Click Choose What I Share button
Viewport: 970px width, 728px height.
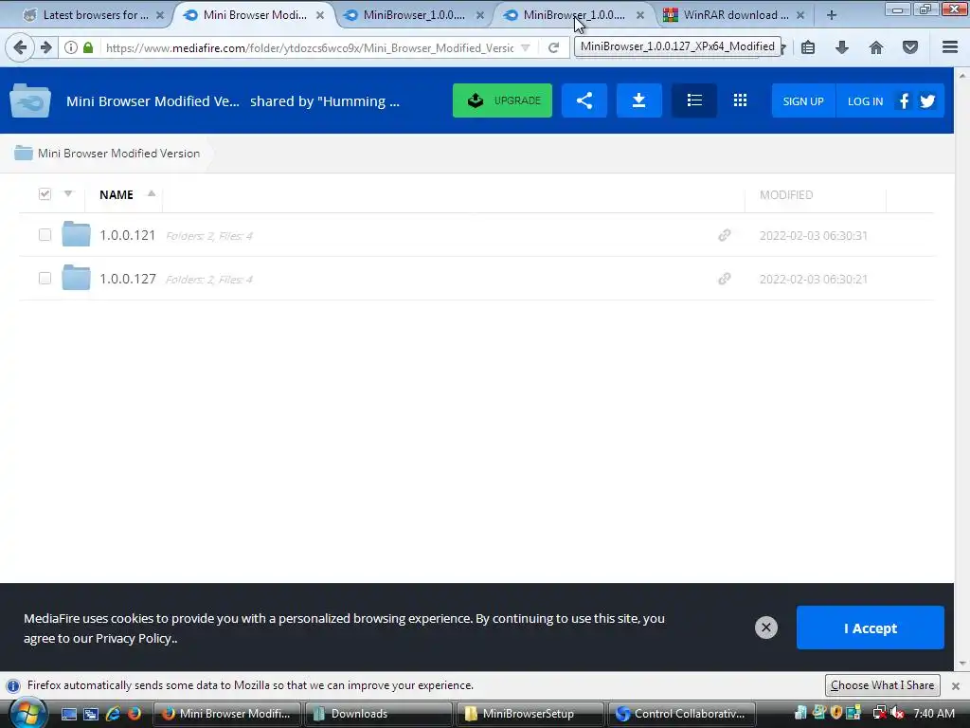[882, 685]
